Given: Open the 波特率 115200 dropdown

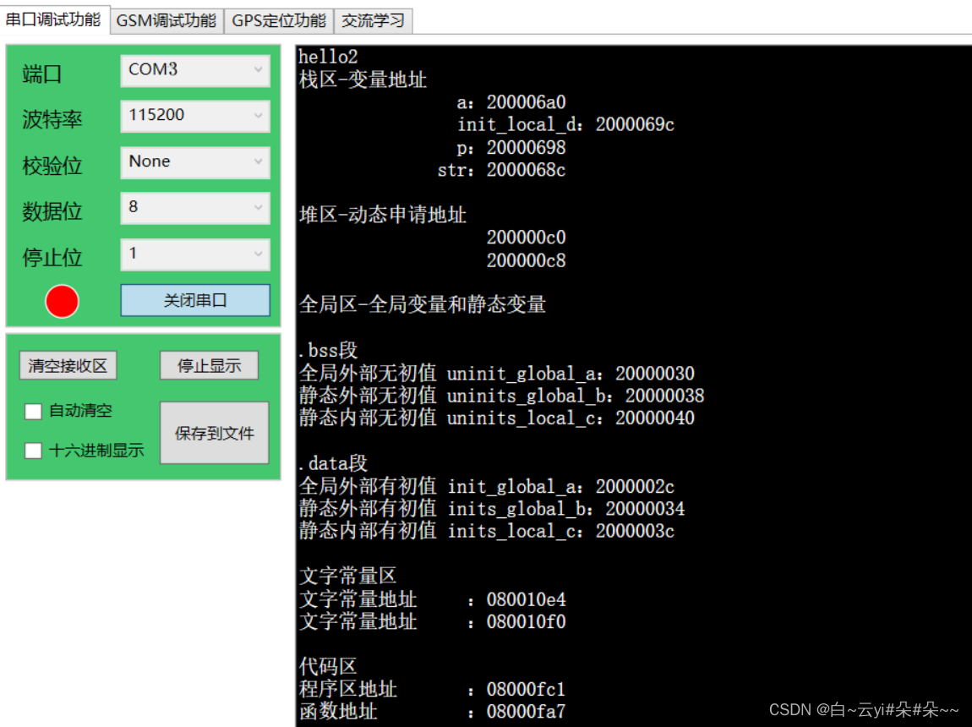Looking at the screenshot, I should (195, 115).
